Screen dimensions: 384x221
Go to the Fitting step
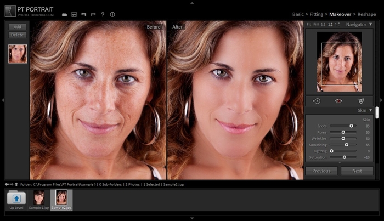(x=316, y=14)
